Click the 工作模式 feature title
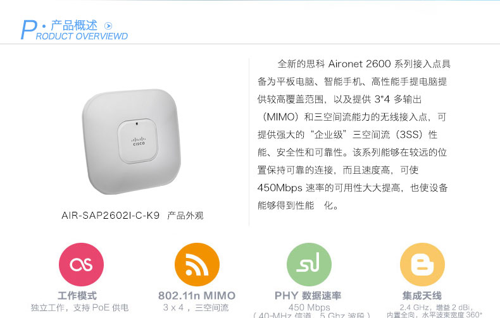The height and width of the screenshot is (318, 500). pos(77,295)
